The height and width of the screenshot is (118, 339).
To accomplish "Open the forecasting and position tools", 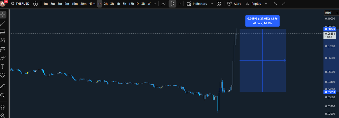I will click(x=3, y=49).
